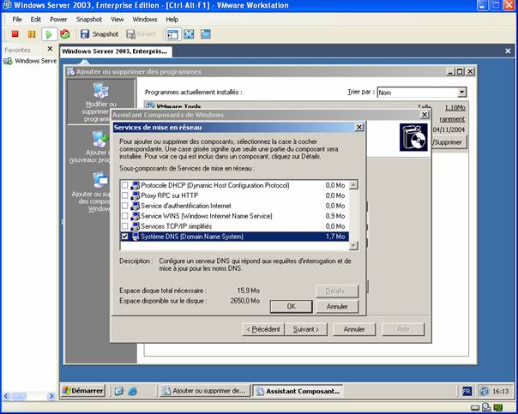Click Ajouter ou supprimer taskbar button
Image resolution: width=518 pixels, height=414 pixels.
pyautogui.click(x=205, y=391)
